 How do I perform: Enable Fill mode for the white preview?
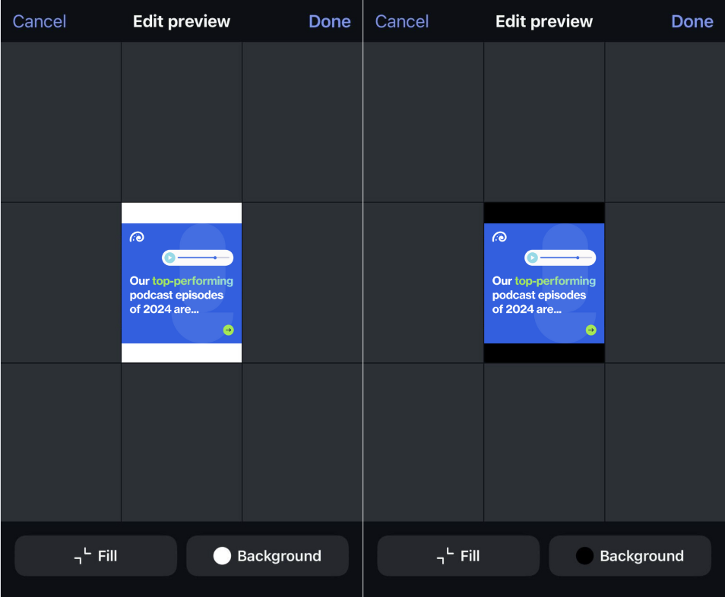pos(95,555)
